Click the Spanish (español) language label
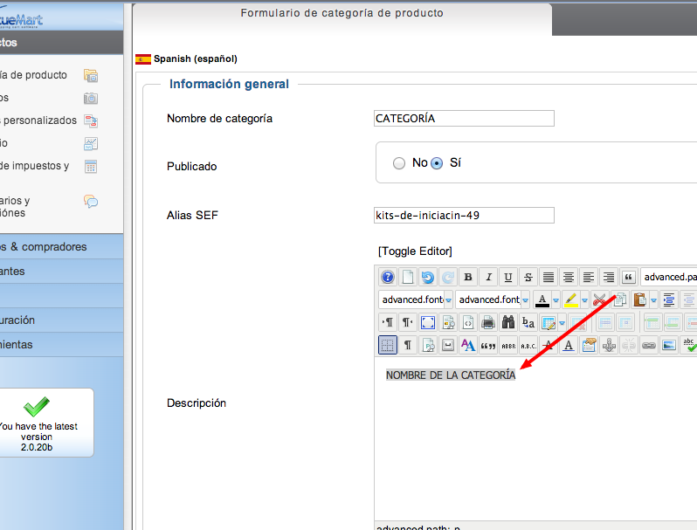 (196, 59)
